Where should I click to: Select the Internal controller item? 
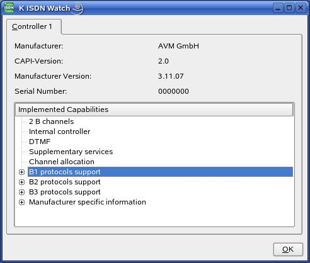coord(60,131)
